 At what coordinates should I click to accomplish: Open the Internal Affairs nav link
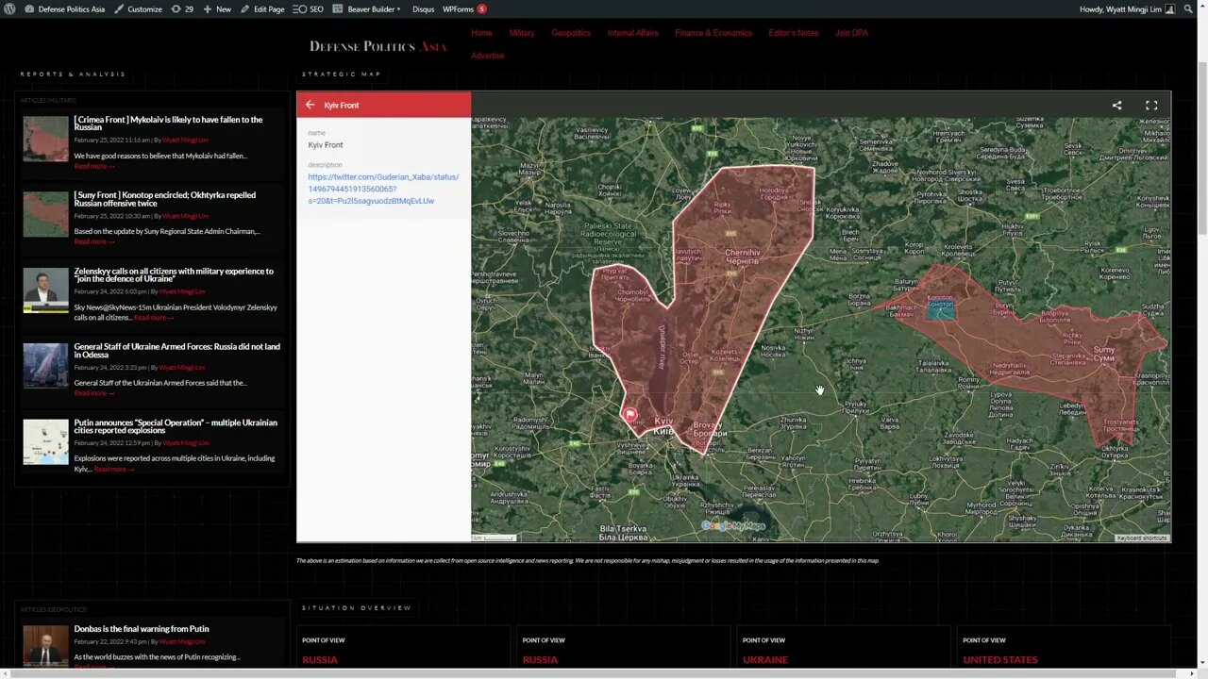(x=632, y=33)
